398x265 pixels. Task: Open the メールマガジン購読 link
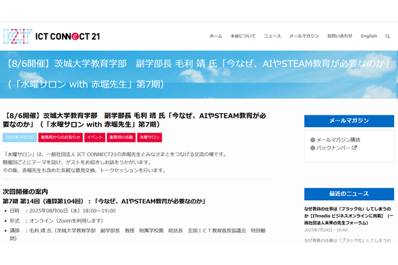(338, 140)
